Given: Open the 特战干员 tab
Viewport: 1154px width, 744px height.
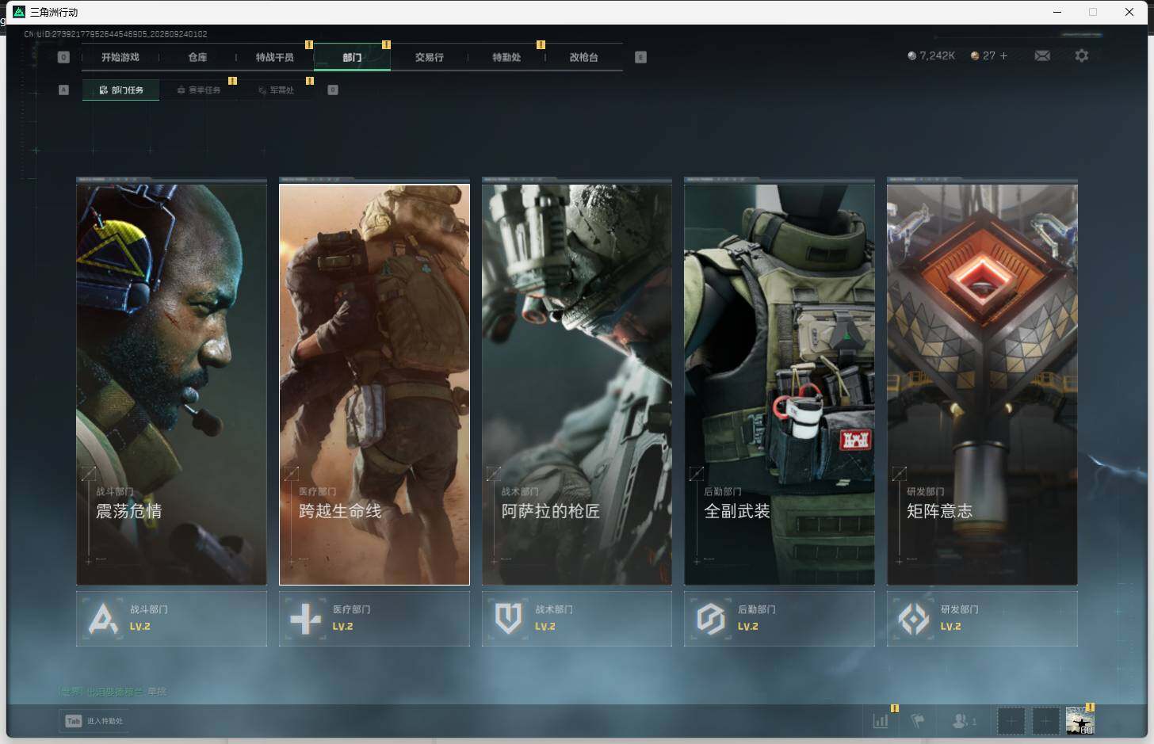Looking at the screenshot, I should click(x=274, y=57).
